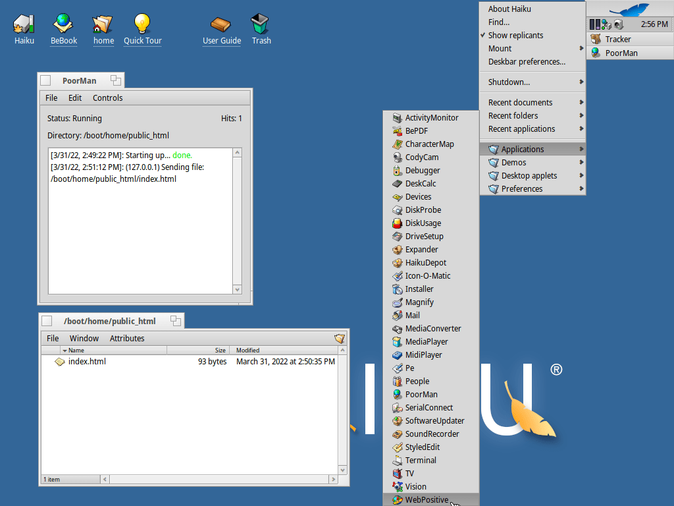The image size is (674, 506).
Task: Click the Deskbar clock showing 2:56 PM
Action: point(654,24)
